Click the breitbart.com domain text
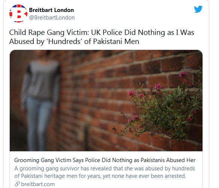The width and height of the screenshot is (219, 188). (38, 184)
